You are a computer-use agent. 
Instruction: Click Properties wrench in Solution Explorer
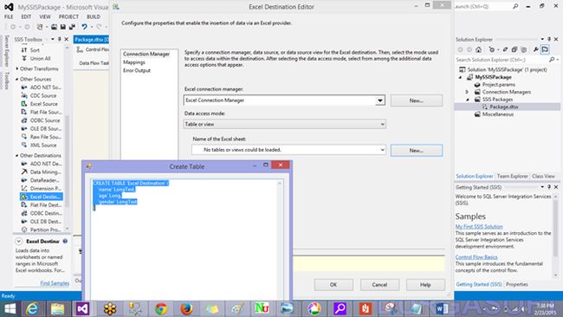point(535,49)
